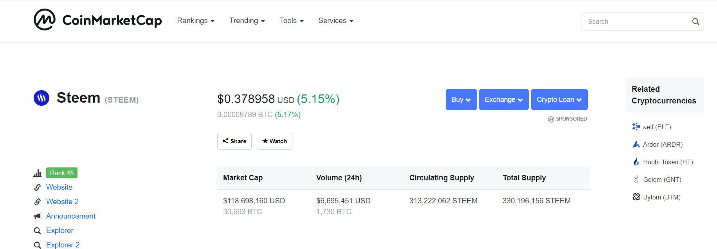Click the 1,730 BTC volume value
This screenshot has width=717, height=249.
point(334,212)
